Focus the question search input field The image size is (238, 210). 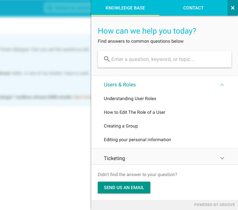pos(170,59)
